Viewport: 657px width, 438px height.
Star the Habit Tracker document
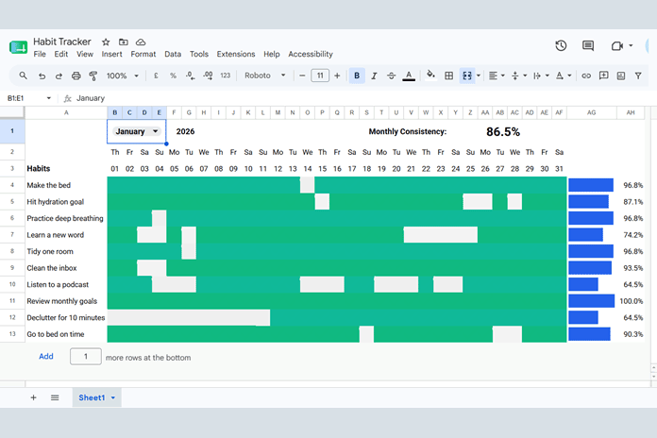coord(106,42)
